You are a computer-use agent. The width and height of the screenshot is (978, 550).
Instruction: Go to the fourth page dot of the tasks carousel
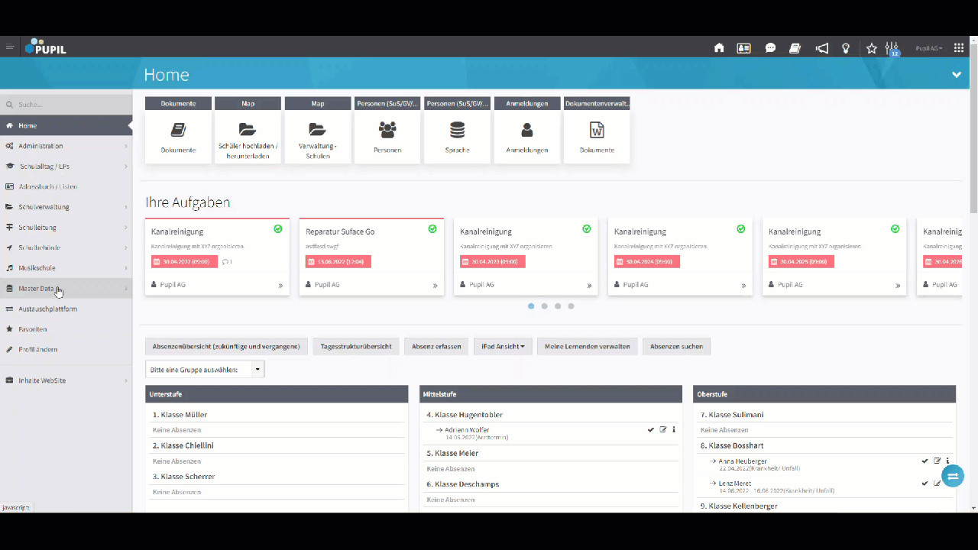click(x=571, y=306)
